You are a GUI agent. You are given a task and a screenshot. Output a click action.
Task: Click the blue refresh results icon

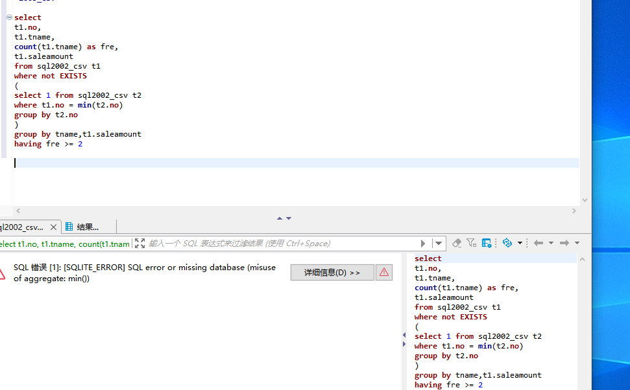(x=507, y=243)
